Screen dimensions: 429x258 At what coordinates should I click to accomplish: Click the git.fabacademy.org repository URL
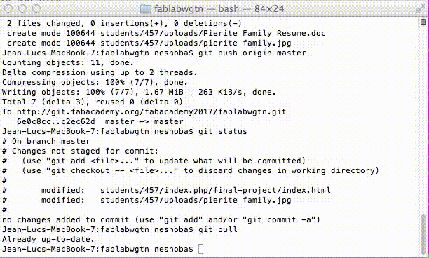pos(151,111)
